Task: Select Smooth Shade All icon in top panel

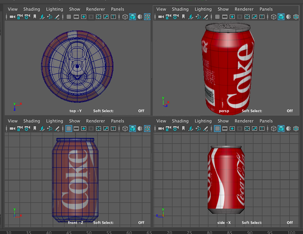Action: (133, 17)
